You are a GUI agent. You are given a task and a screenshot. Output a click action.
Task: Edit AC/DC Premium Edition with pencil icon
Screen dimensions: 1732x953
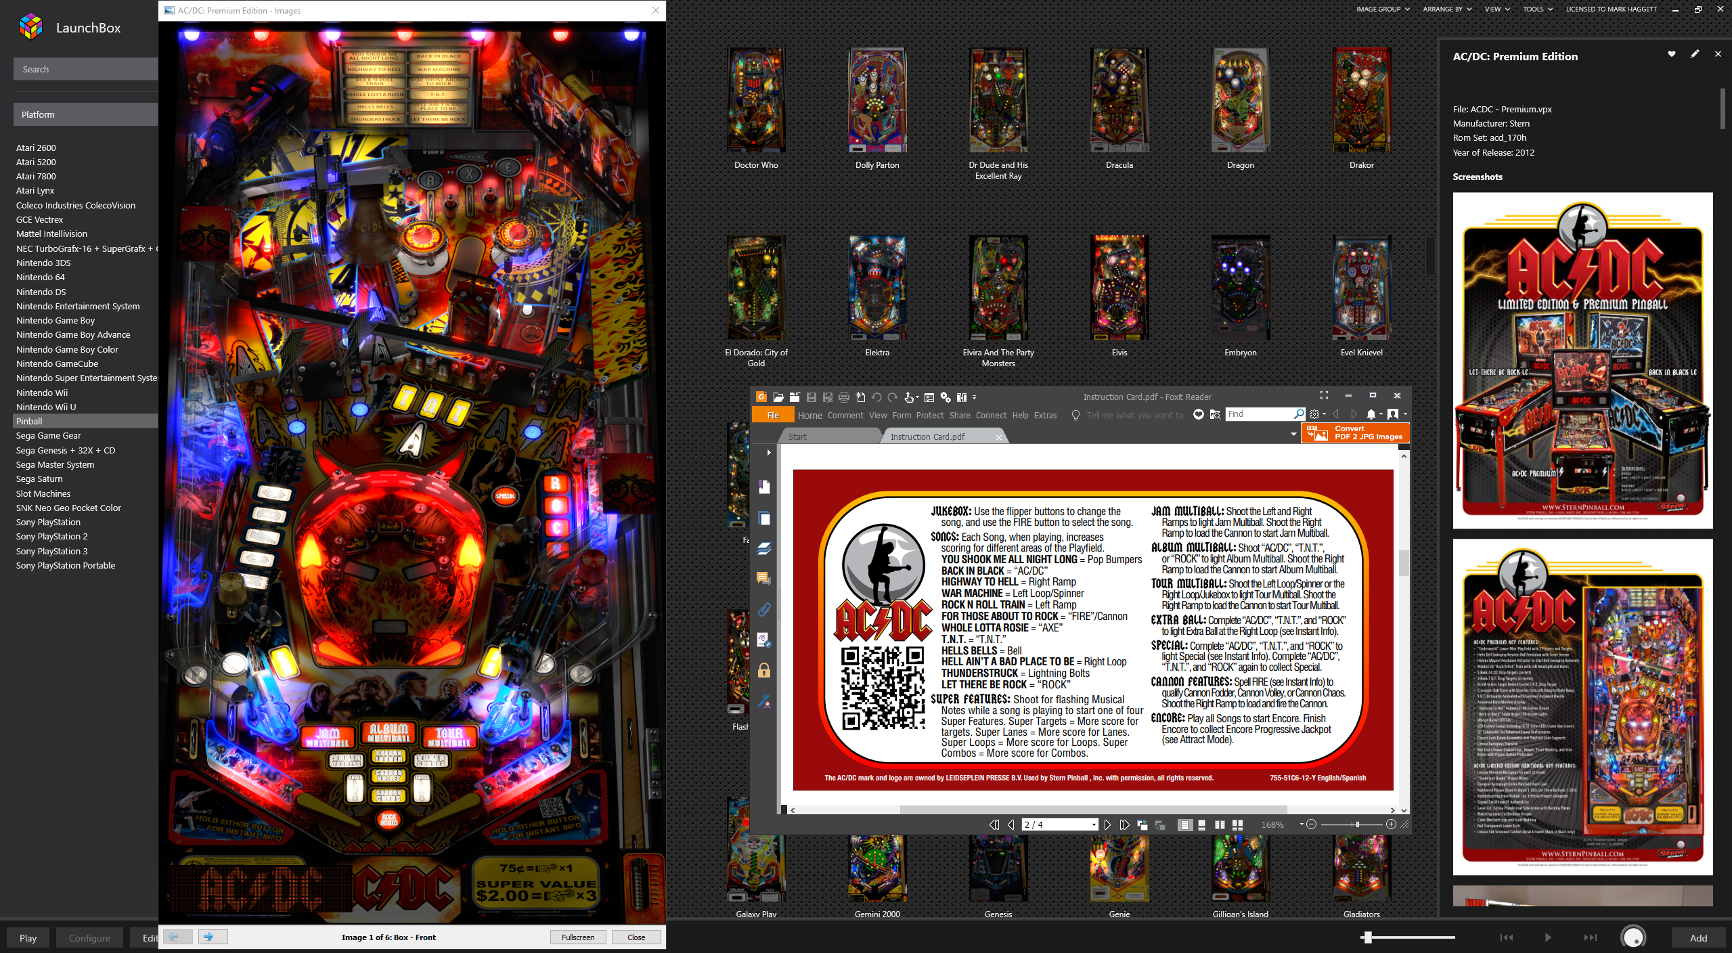[1695, 54]
